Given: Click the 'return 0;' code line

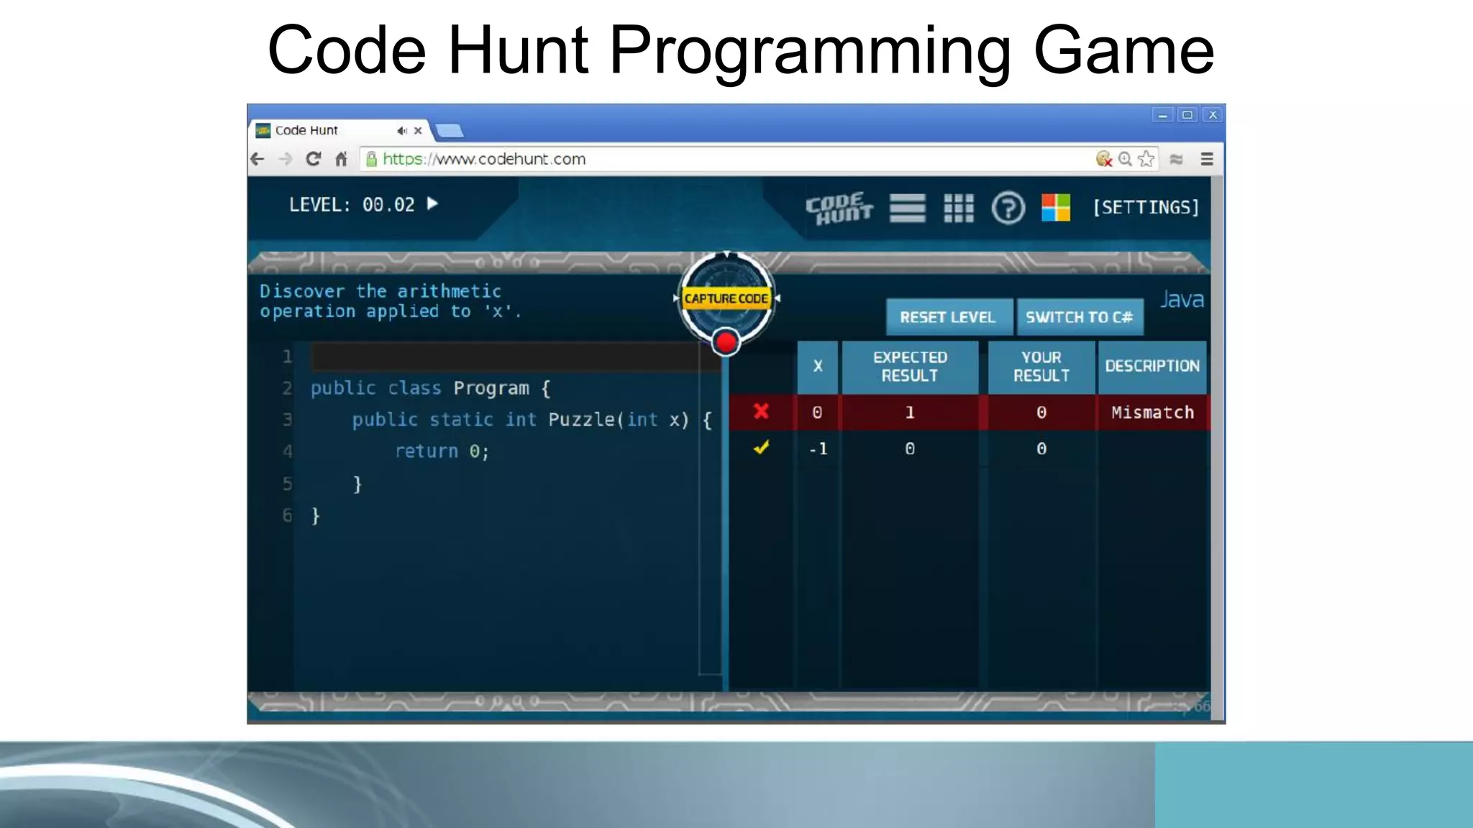Looking at the screenshot, I should (442, 451).
